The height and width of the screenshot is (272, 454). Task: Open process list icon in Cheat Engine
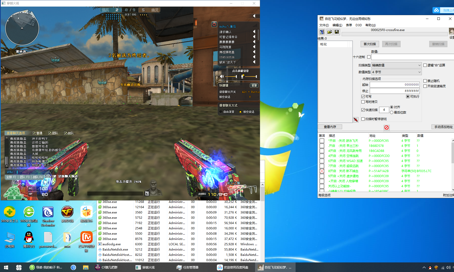322,32
